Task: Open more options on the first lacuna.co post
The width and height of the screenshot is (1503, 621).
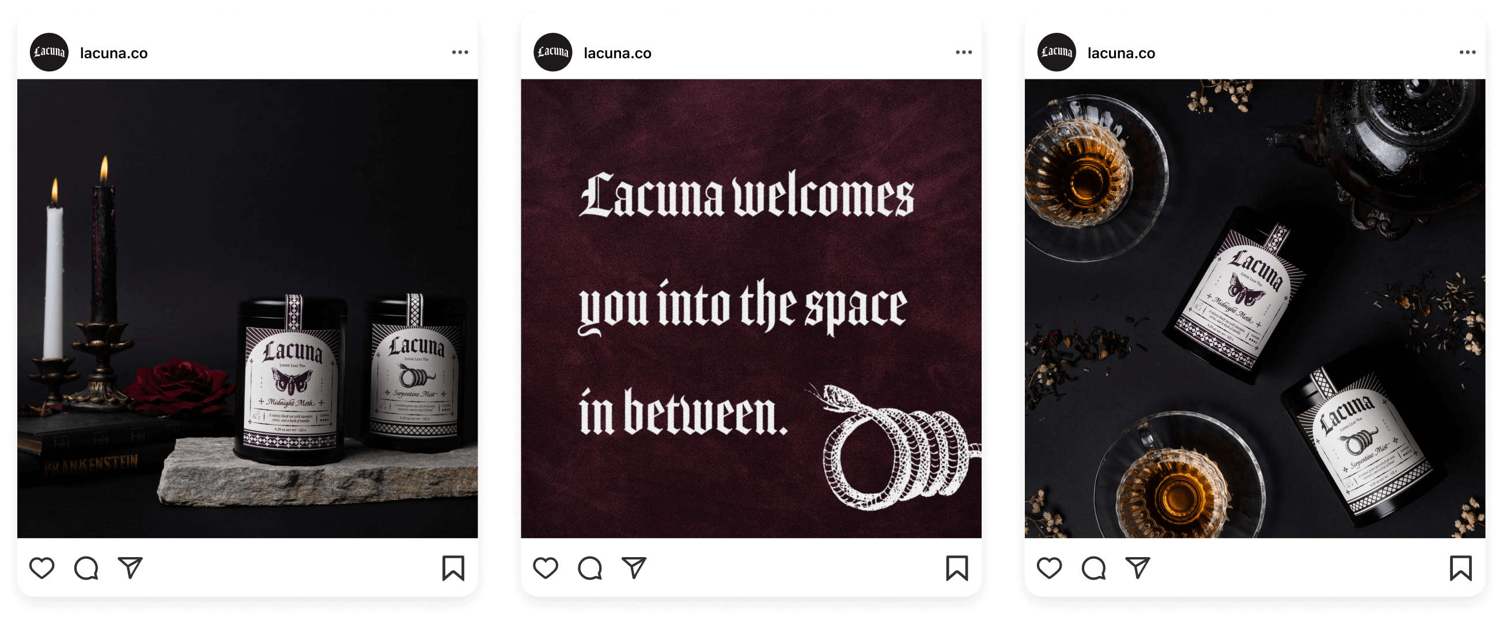Action: coord(460,52)
